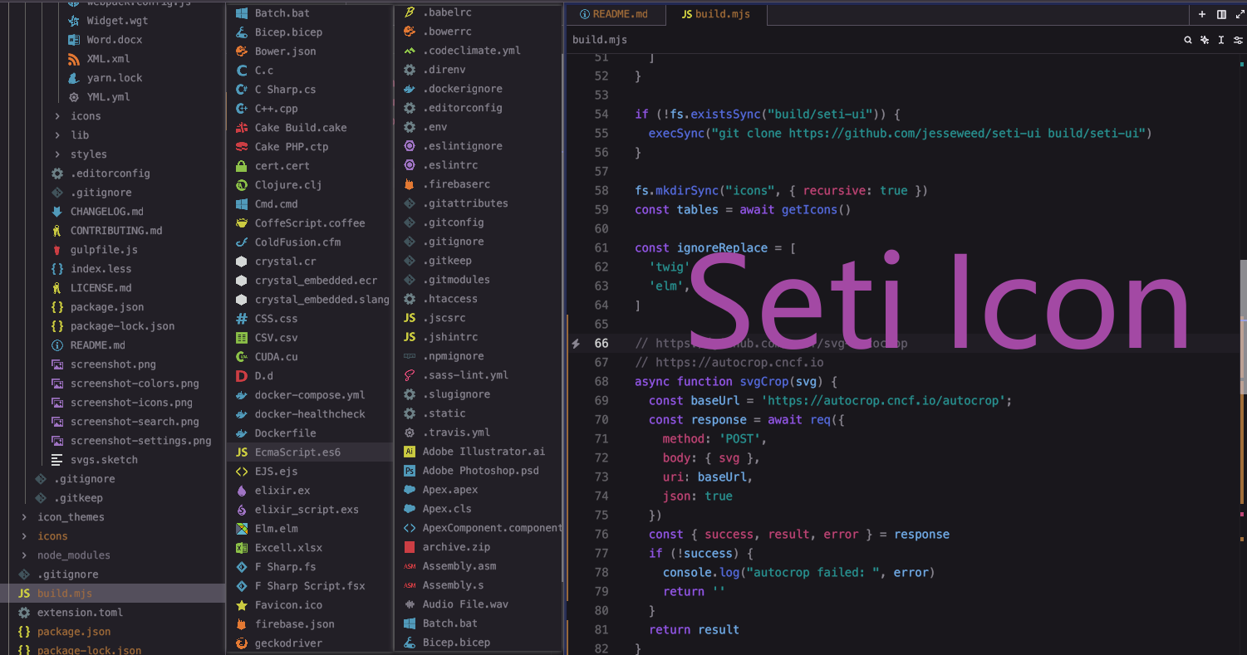1247x655 pixels.
Task: Click the split pane icon
Action: pyautogui.click(x=1221, y=14)
